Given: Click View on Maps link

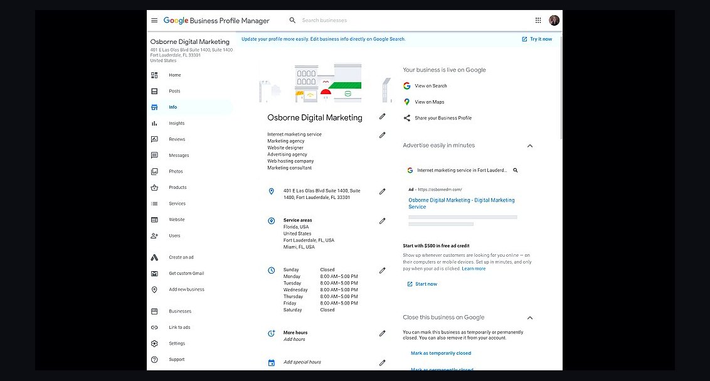Looking at the screenshot, I should 429,102.
